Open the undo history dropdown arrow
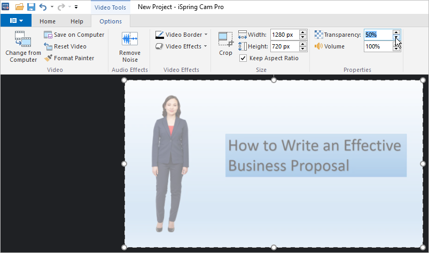Screen dimensions: 429x253 [52, 6]
